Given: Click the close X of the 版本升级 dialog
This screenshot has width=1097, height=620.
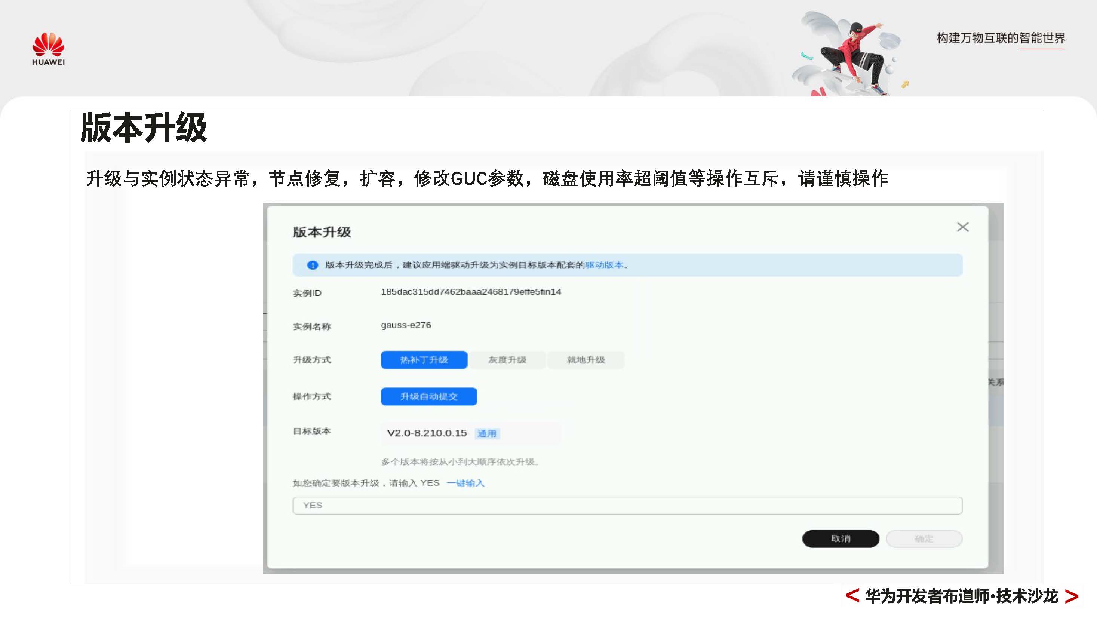Looking at the screenshot, I should point(963,227).
